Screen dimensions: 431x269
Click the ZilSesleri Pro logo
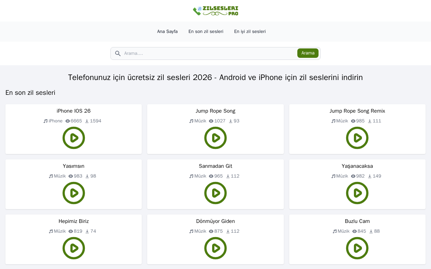pyautogui.click(x=215, y=11)
